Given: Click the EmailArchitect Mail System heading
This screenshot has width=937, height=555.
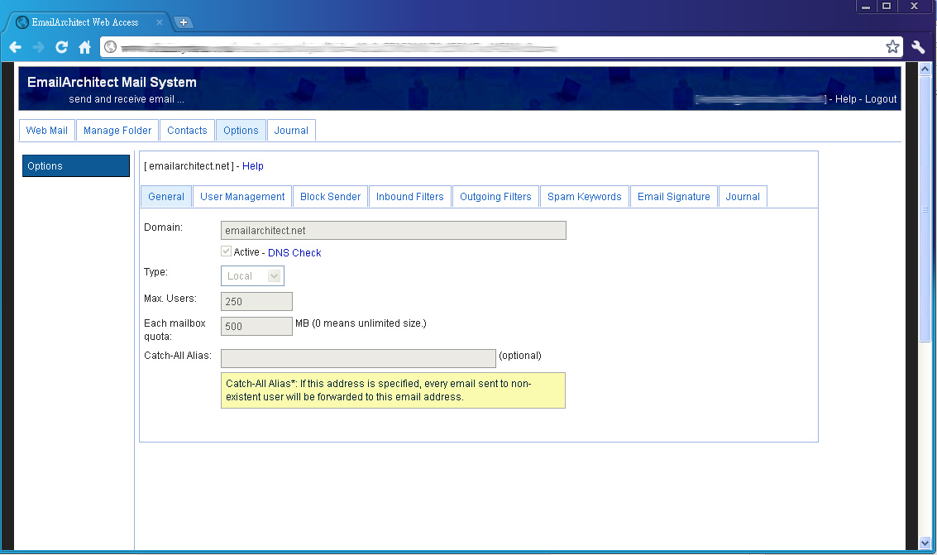Looking at the screenshot, I should point(112,83).
